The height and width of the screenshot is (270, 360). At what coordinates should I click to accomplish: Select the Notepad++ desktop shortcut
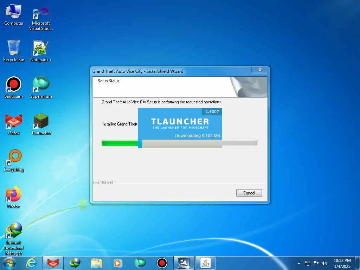(41, 51)
